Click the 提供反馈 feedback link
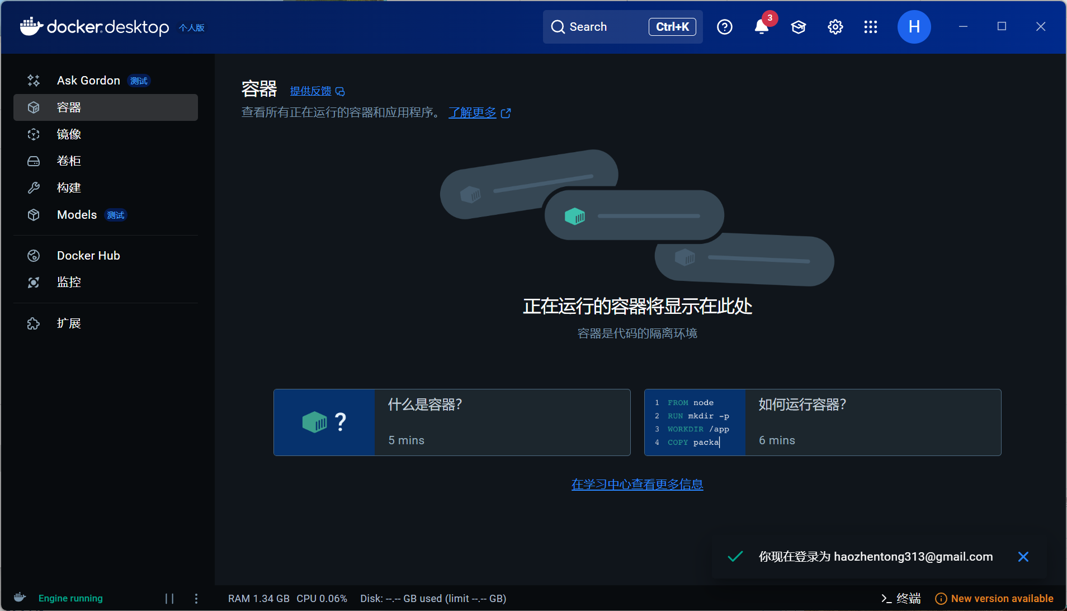The image size is (1067, 611). click(311, 91)
